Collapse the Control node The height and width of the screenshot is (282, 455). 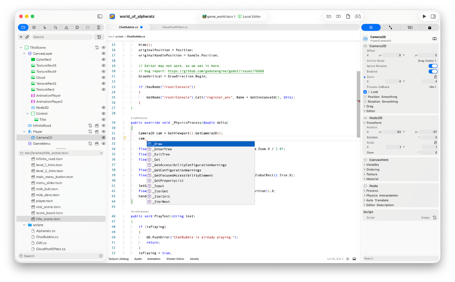pyautogui.click(x=27, y=114)
